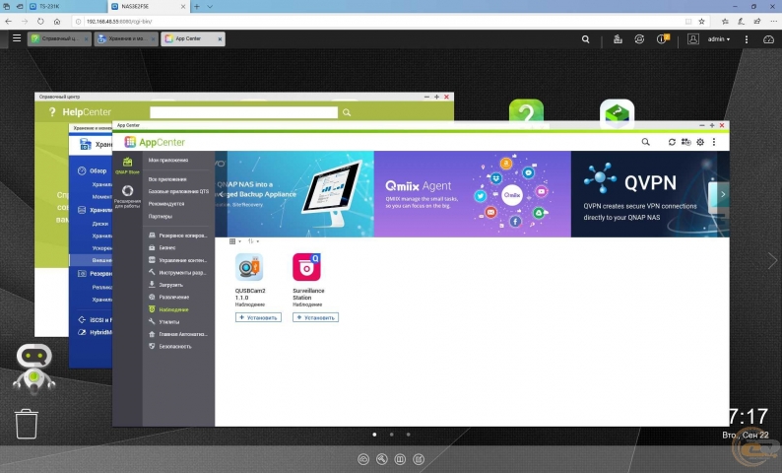The image size is (782, 473).
Task: Select the Безопасность category
Action: [175, 346]
